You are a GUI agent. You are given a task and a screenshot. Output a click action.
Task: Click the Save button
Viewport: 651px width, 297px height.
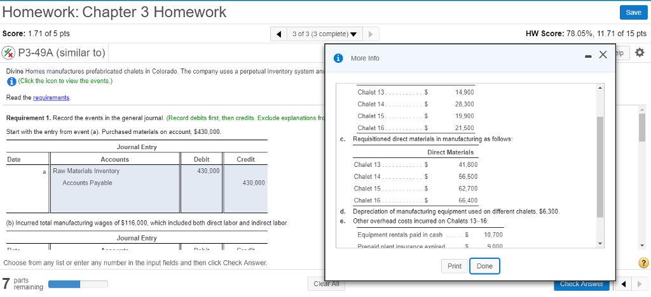(x=633, y=13)
